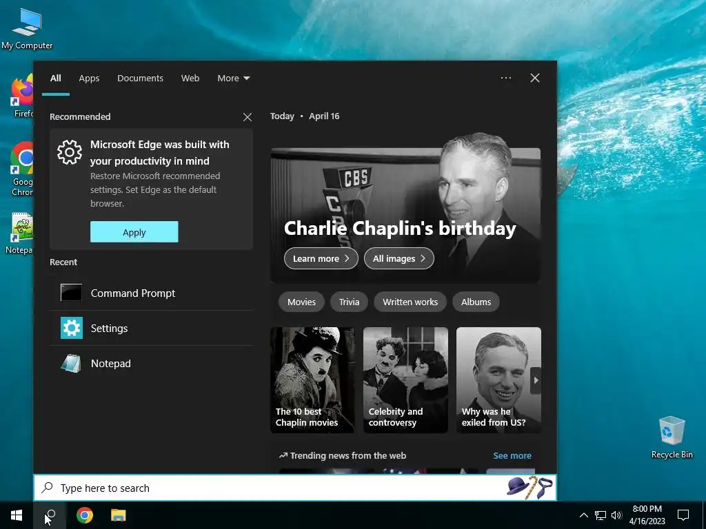Close the search panel with X
This screenshot has width=706, height=529.
point(535,78)
